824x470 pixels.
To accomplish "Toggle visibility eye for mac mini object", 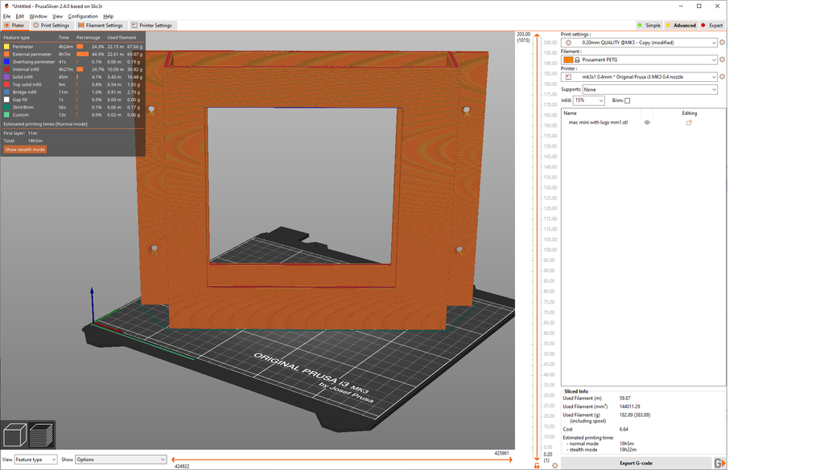I will 647,122.
